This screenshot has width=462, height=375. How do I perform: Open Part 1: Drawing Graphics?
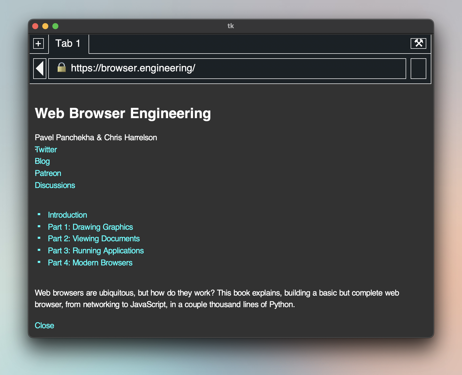(90, 227)
